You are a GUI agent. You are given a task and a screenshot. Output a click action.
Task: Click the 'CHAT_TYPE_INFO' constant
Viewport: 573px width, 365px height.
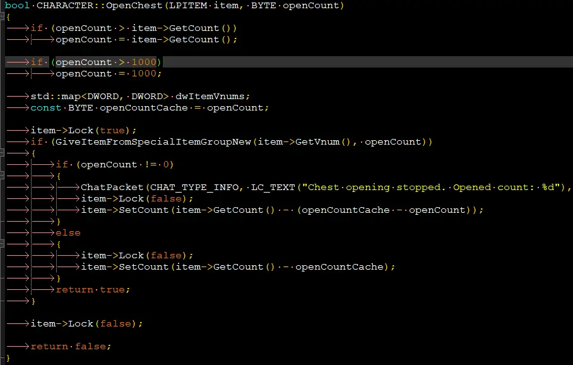tap(194, 187)
